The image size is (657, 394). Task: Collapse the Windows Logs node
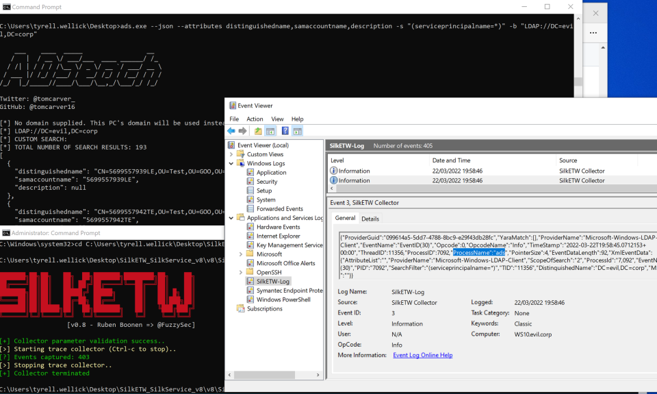[x=231, y=164]
